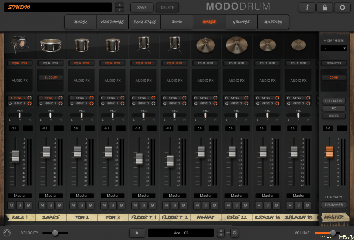Click the STUDIO preset name field
This screenshot has width=354, height=240.
(58, 7)
